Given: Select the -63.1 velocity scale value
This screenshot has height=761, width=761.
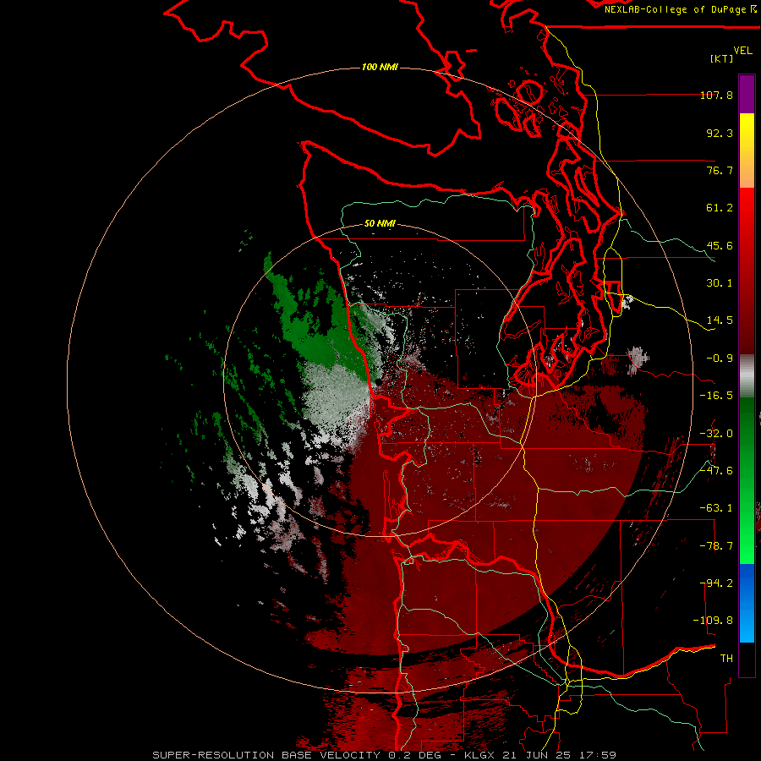Looking at the screenshot, I should [x=716, y=508].
